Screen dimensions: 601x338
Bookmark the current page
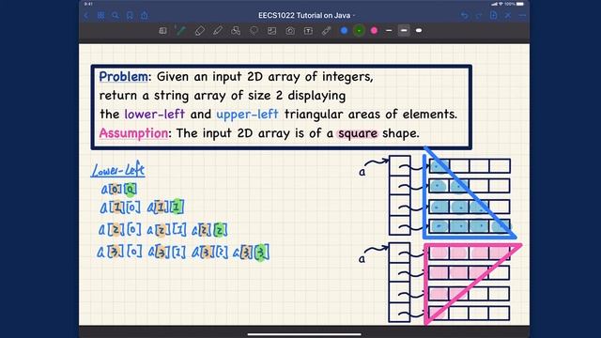tap(130, 15)
